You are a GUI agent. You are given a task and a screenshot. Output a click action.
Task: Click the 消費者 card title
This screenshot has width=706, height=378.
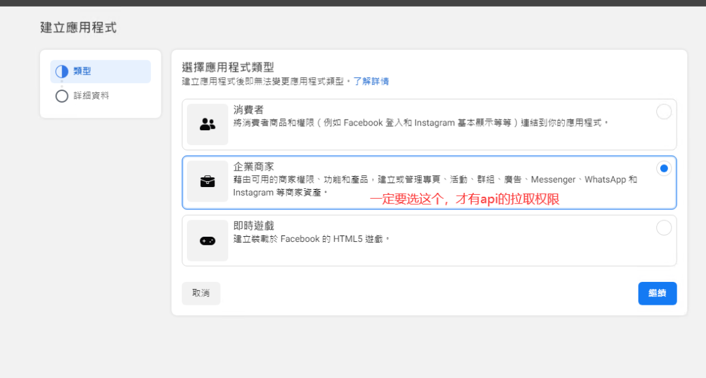(248, 109)
